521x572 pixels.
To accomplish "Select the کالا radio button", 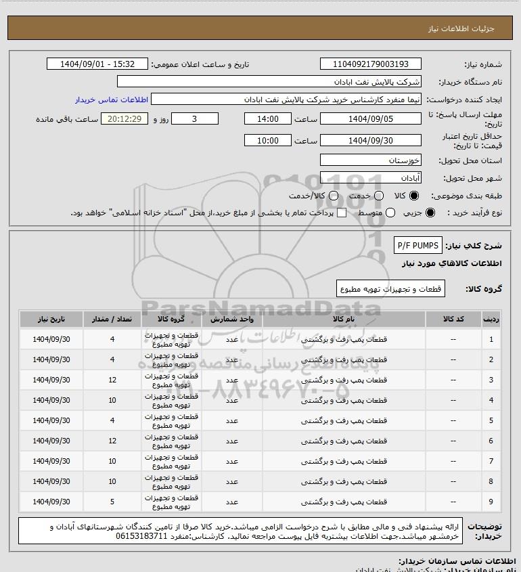I will [414, 196].
